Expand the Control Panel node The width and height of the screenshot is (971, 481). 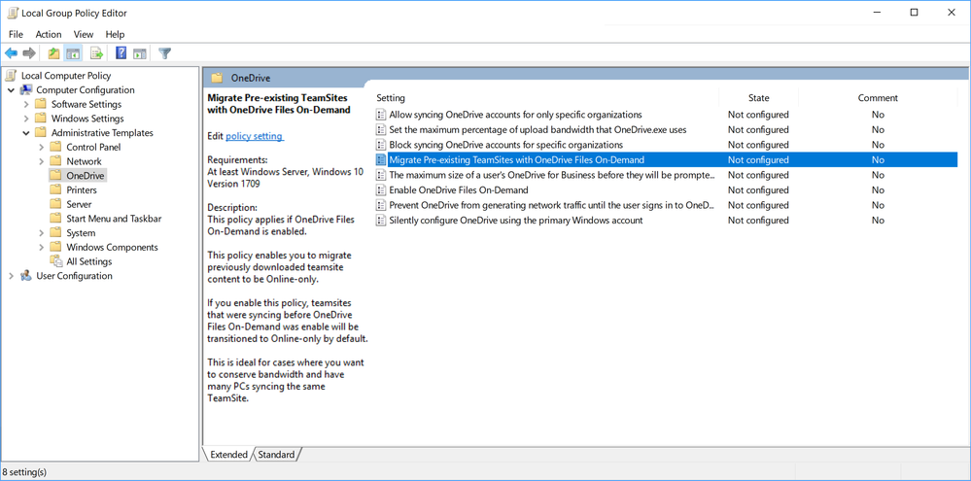[x=41, y=147]
